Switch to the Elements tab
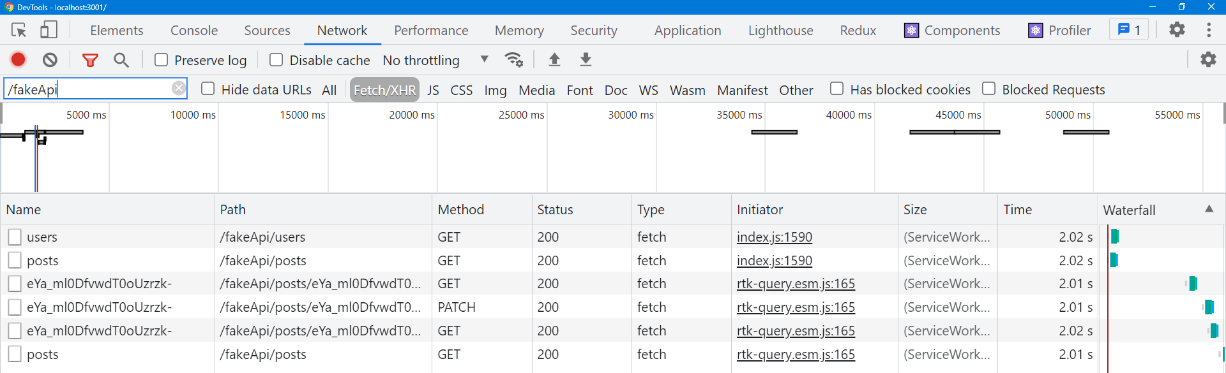The height and width of the screenshot is (373, 1226). tap(117, 30)
